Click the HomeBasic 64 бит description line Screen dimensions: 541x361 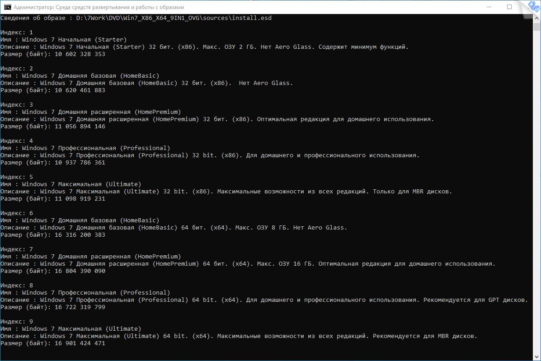pos(174,228)
